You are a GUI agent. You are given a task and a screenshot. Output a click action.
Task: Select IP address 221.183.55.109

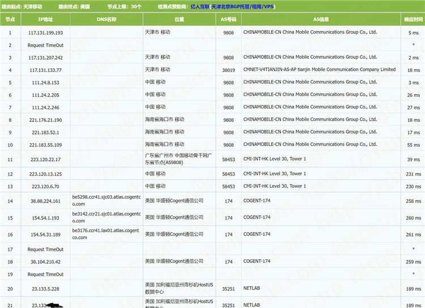tap(45, 145)
